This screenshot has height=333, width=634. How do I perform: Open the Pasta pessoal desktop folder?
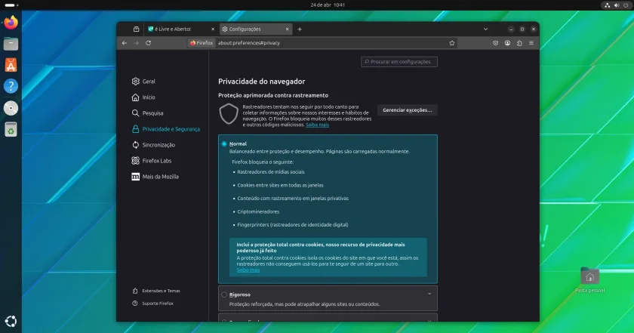pos(589,280)
